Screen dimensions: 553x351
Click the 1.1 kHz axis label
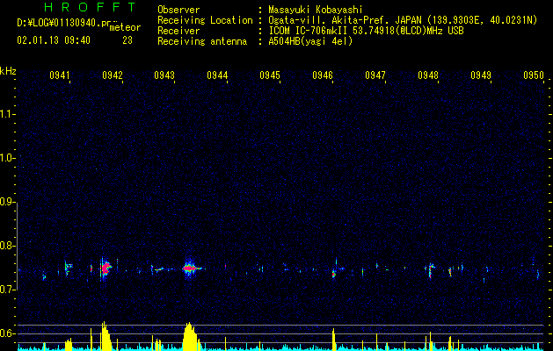click(7, 114)
